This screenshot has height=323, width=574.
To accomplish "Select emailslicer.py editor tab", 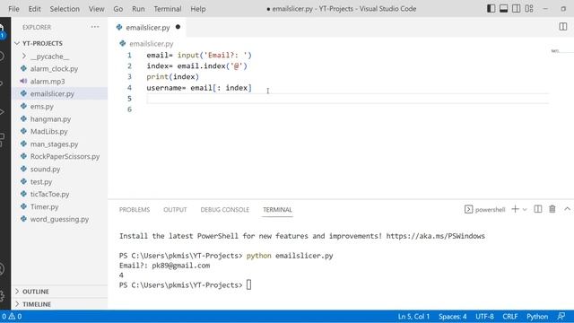I will (147, 28).
